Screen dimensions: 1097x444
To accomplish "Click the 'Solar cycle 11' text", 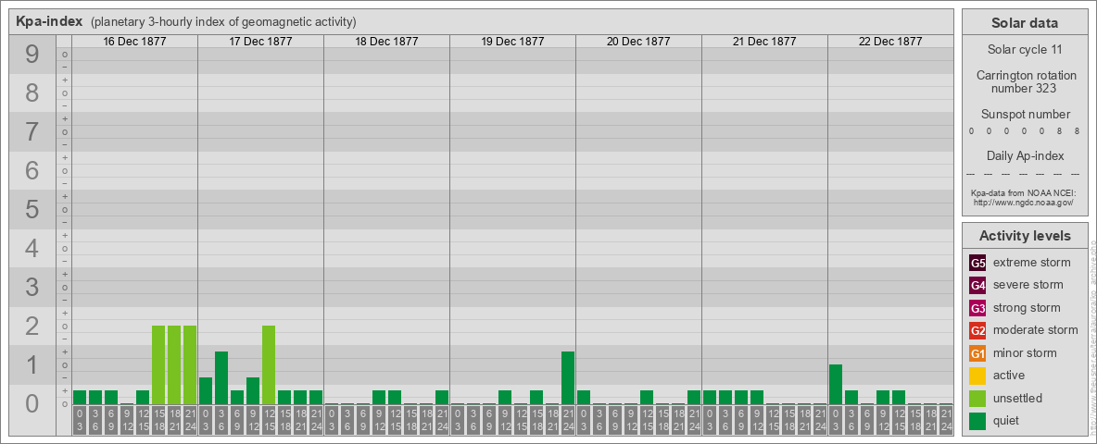I will point(1024,50).
